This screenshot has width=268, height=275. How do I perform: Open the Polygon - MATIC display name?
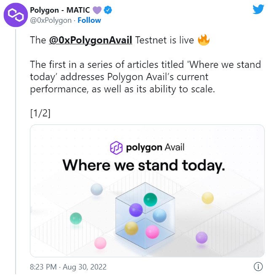61,10
